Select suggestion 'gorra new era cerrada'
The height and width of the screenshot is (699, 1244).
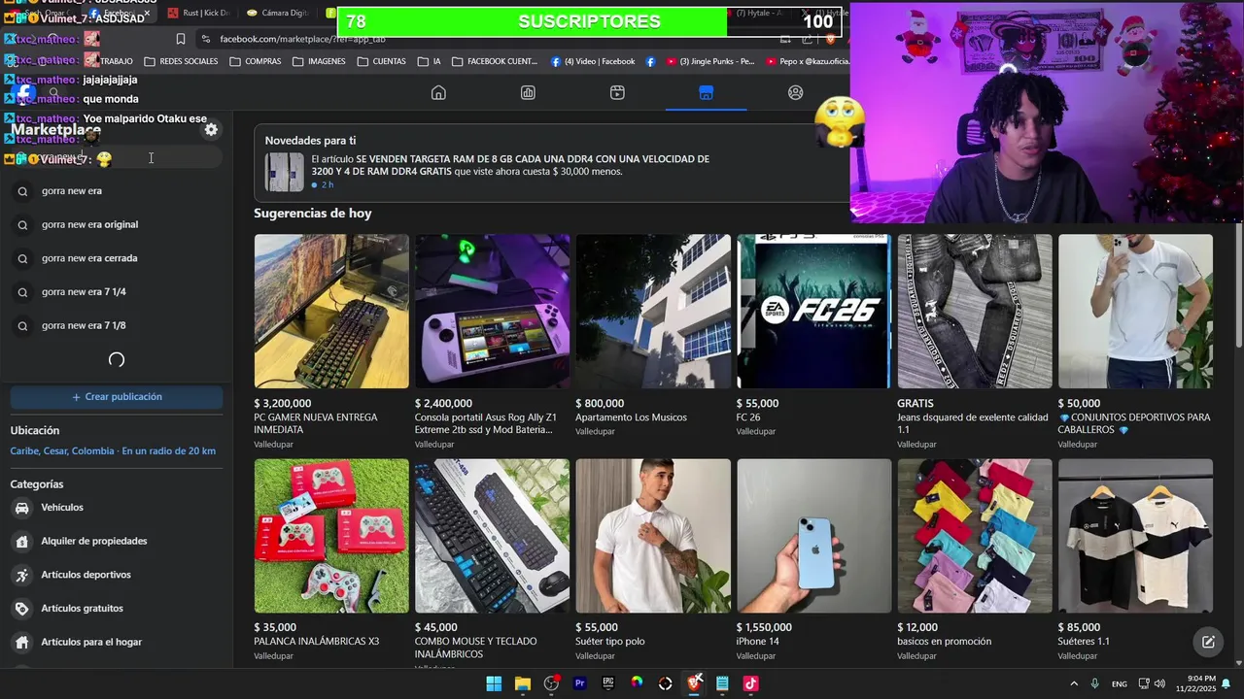(x=117, y=258)
